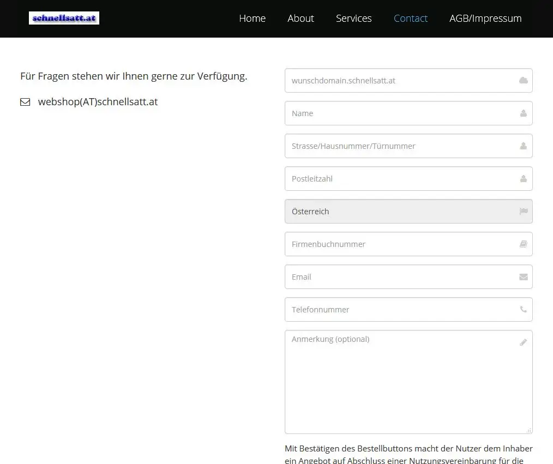
Task: Click the text "Für Fragen stehen wir Ihnen gerne zur Verfügung."
Action: click(134, 76)
